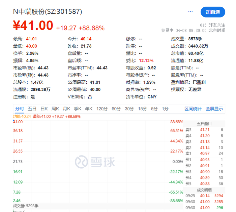Click the 成交明细 header
This screenshot has height=212, width=236.
click(x=204, y=190)
